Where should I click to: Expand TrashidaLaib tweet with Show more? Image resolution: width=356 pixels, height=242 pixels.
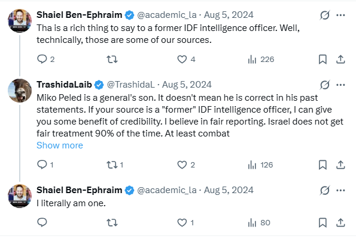(60, 145)
